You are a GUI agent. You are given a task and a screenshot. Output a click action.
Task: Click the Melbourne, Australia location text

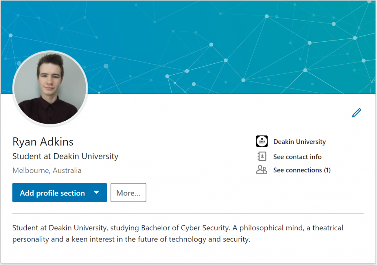pyautogui.click(x=47, y=170)
